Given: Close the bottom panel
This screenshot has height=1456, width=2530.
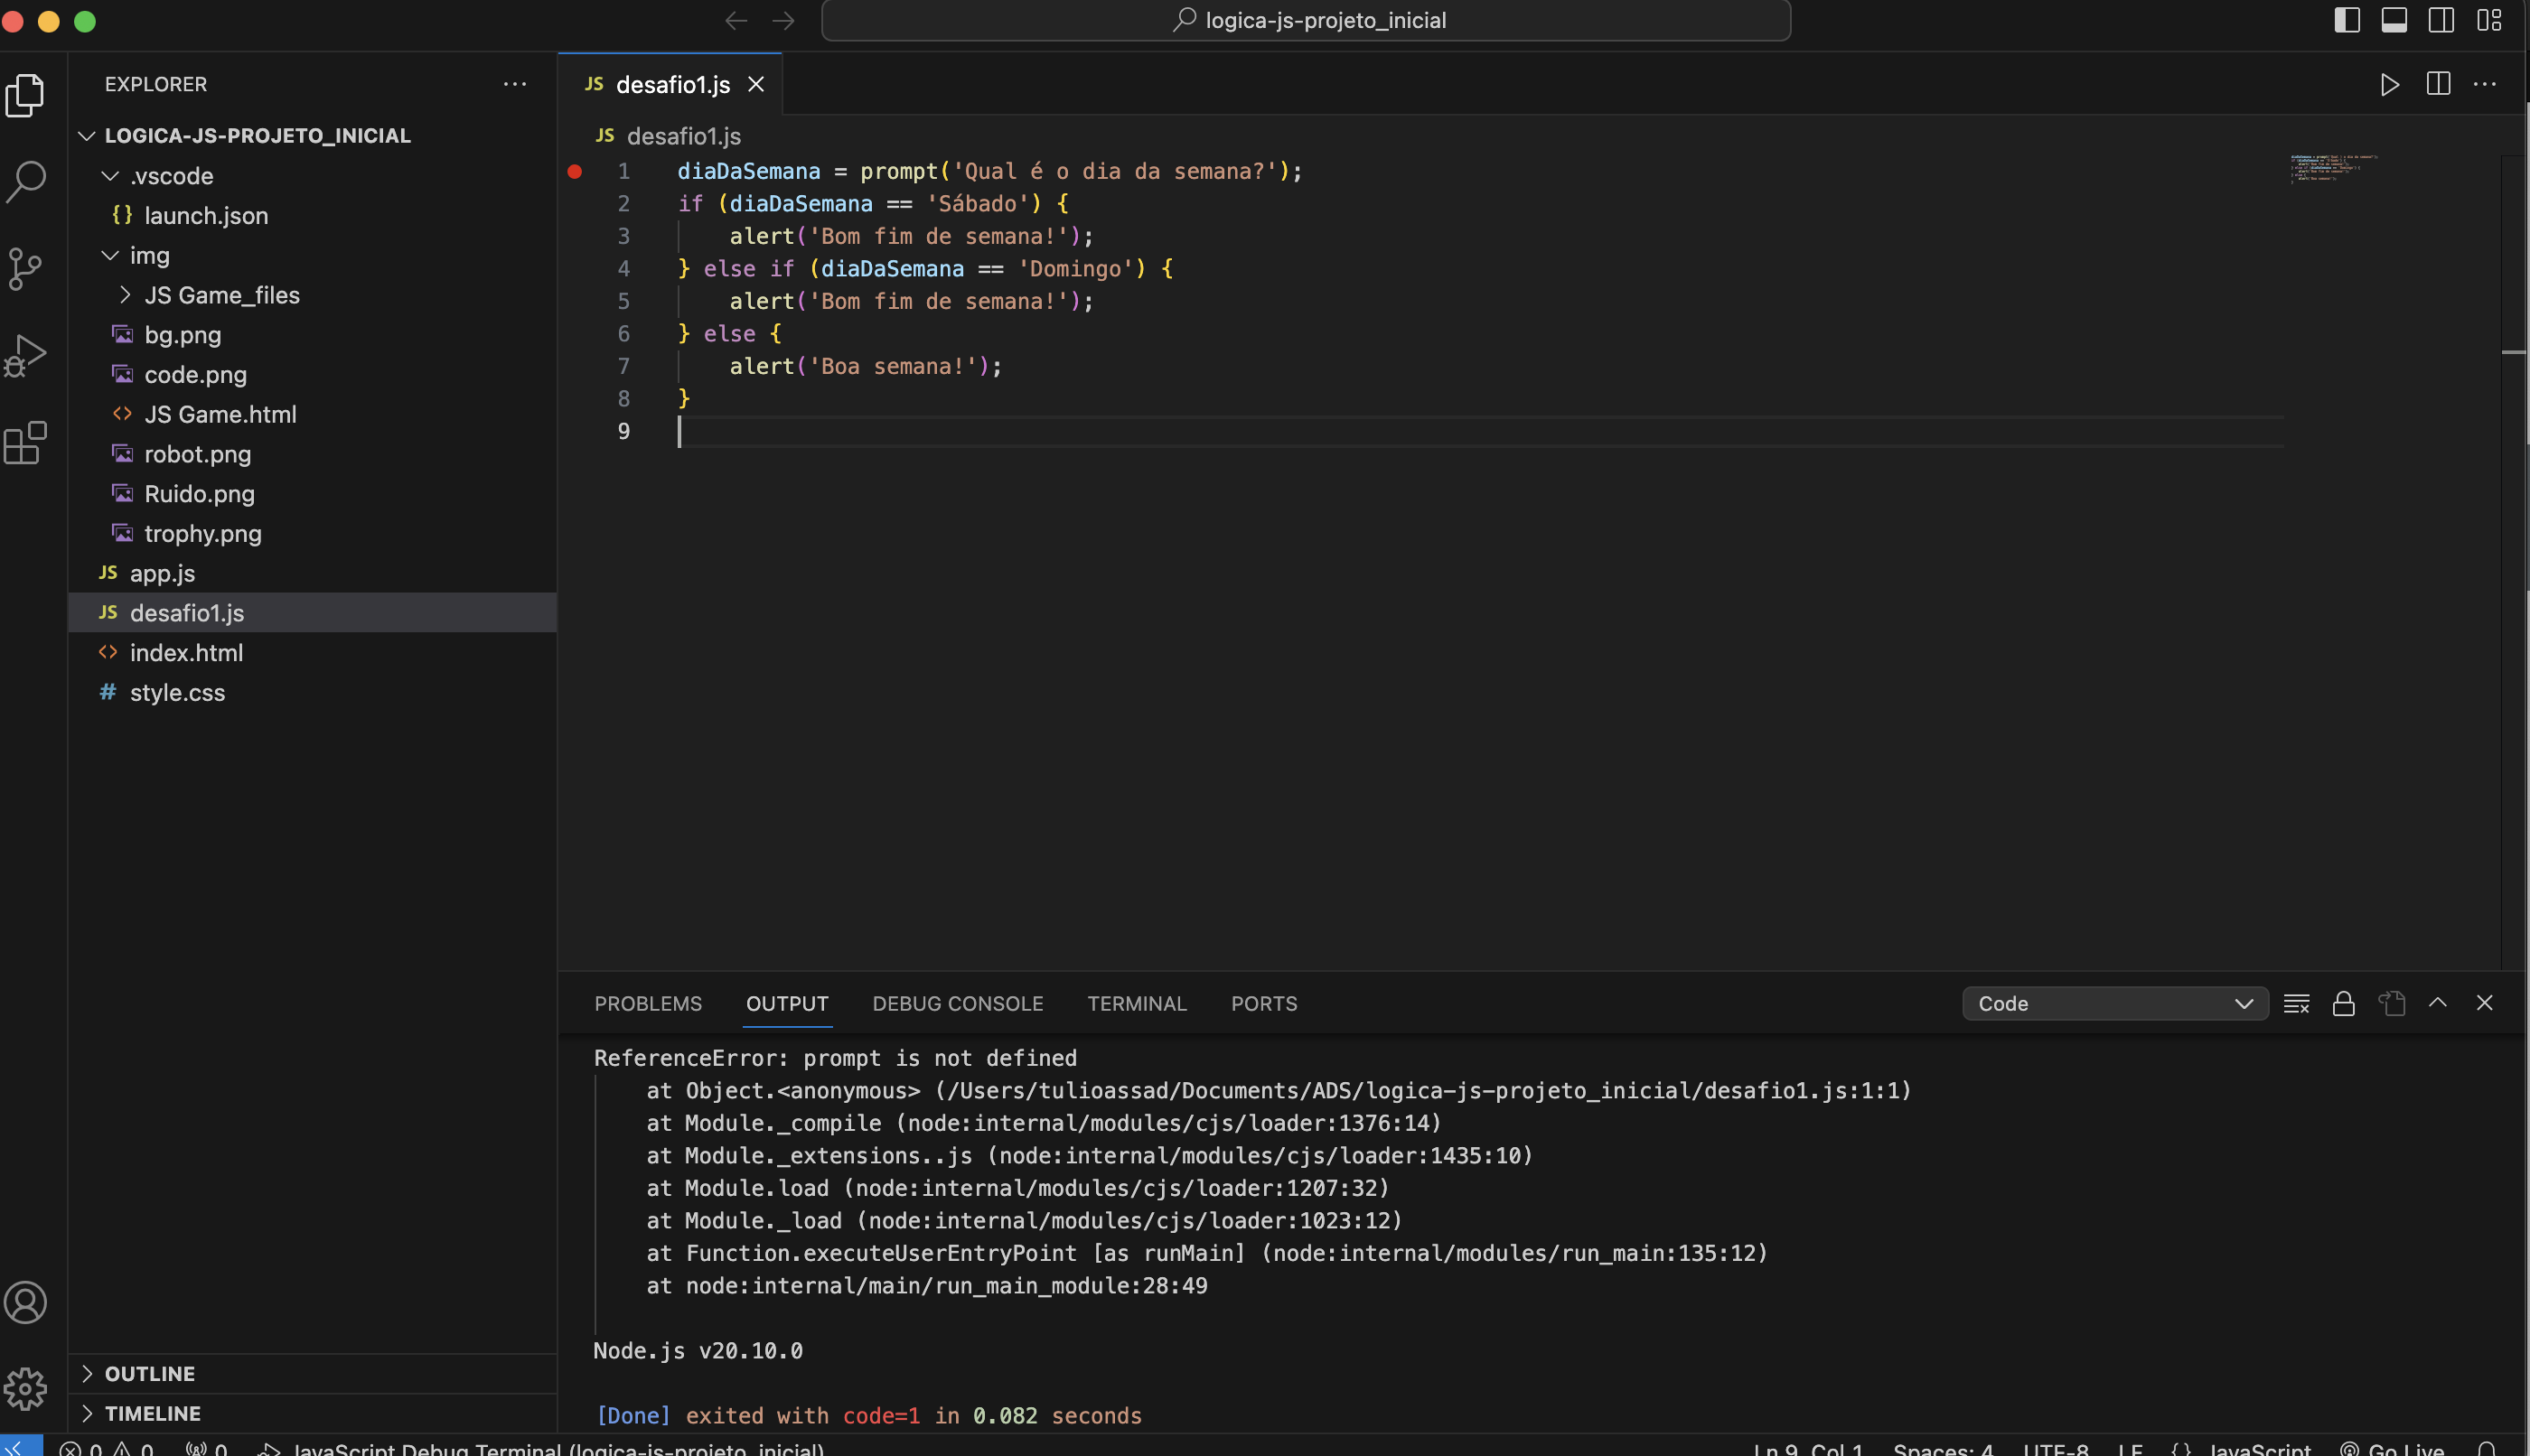Looking at the screenshot, I should [x=2484, y=1002].
